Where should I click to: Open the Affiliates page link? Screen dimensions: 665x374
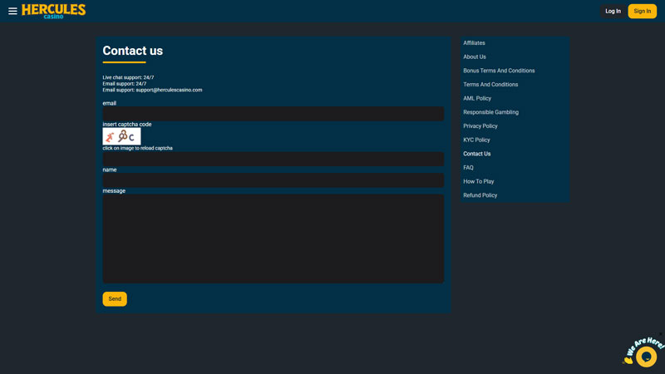[474, 43]
